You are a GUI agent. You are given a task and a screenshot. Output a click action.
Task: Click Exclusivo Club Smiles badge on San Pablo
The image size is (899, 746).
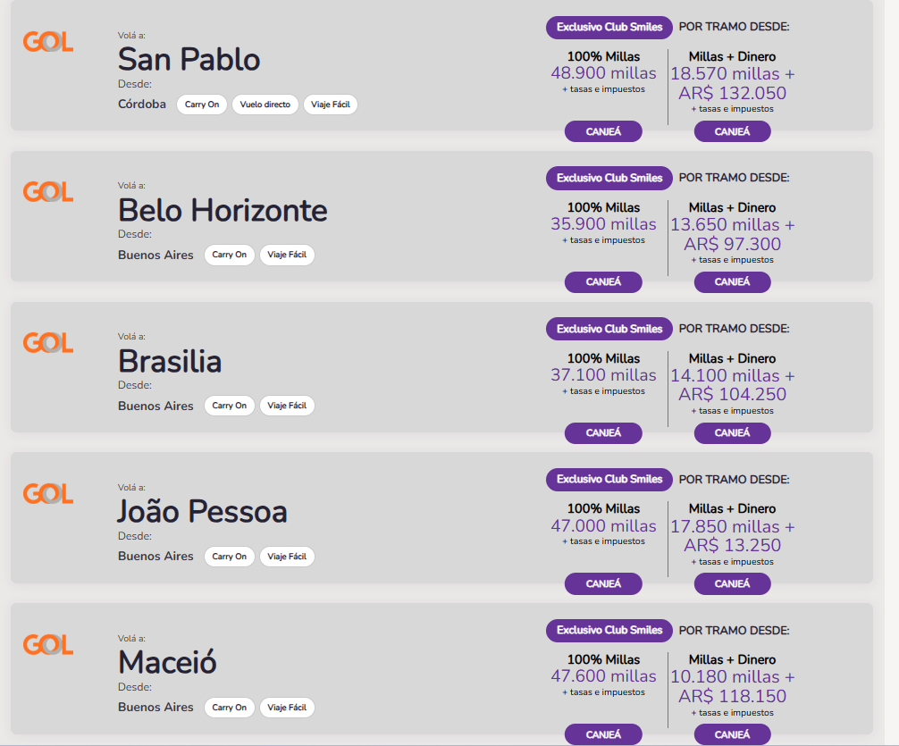click(609, 27)
